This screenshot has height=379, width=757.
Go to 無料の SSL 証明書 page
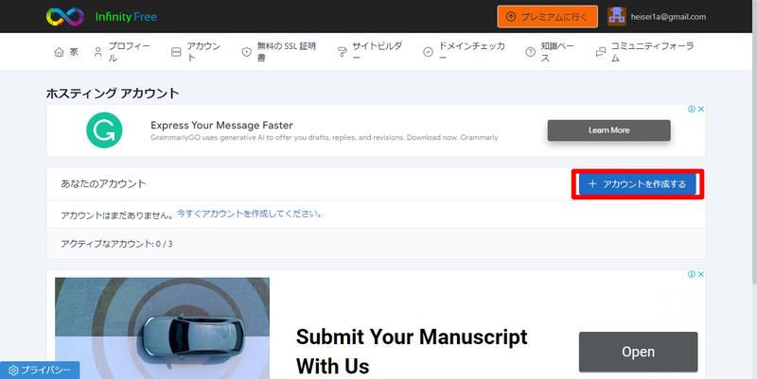(280, 52)
